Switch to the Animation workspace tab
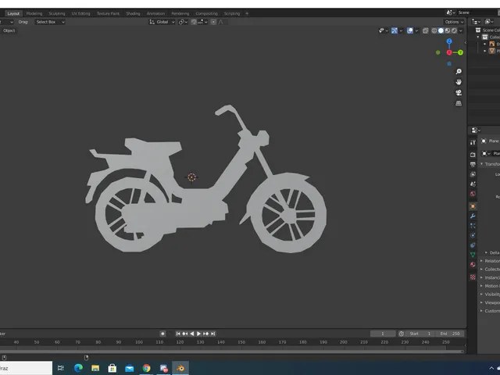This screenshot has height=375, width=500. (155, 13)
